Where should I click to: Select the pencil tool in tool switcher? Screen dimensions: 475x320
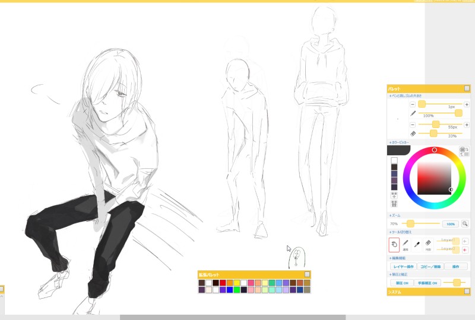406,245
